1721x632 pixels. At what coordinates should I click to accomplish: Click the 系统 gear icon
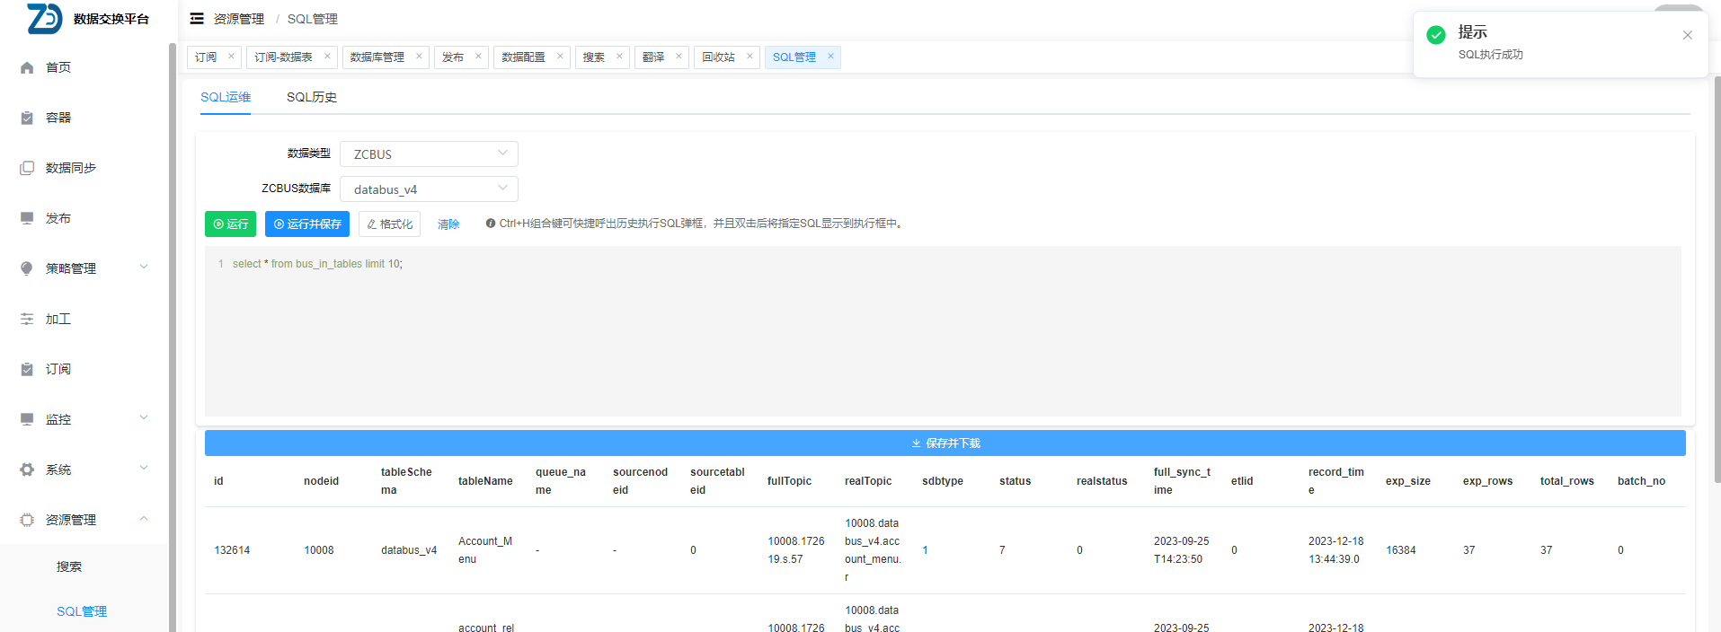click(x=27, y=470)
